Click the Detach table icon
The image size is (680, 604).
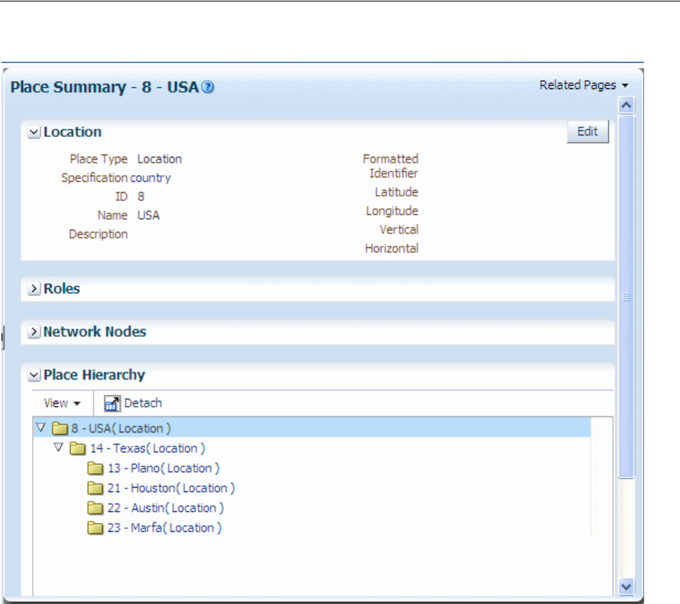click(x=112, y=403)
